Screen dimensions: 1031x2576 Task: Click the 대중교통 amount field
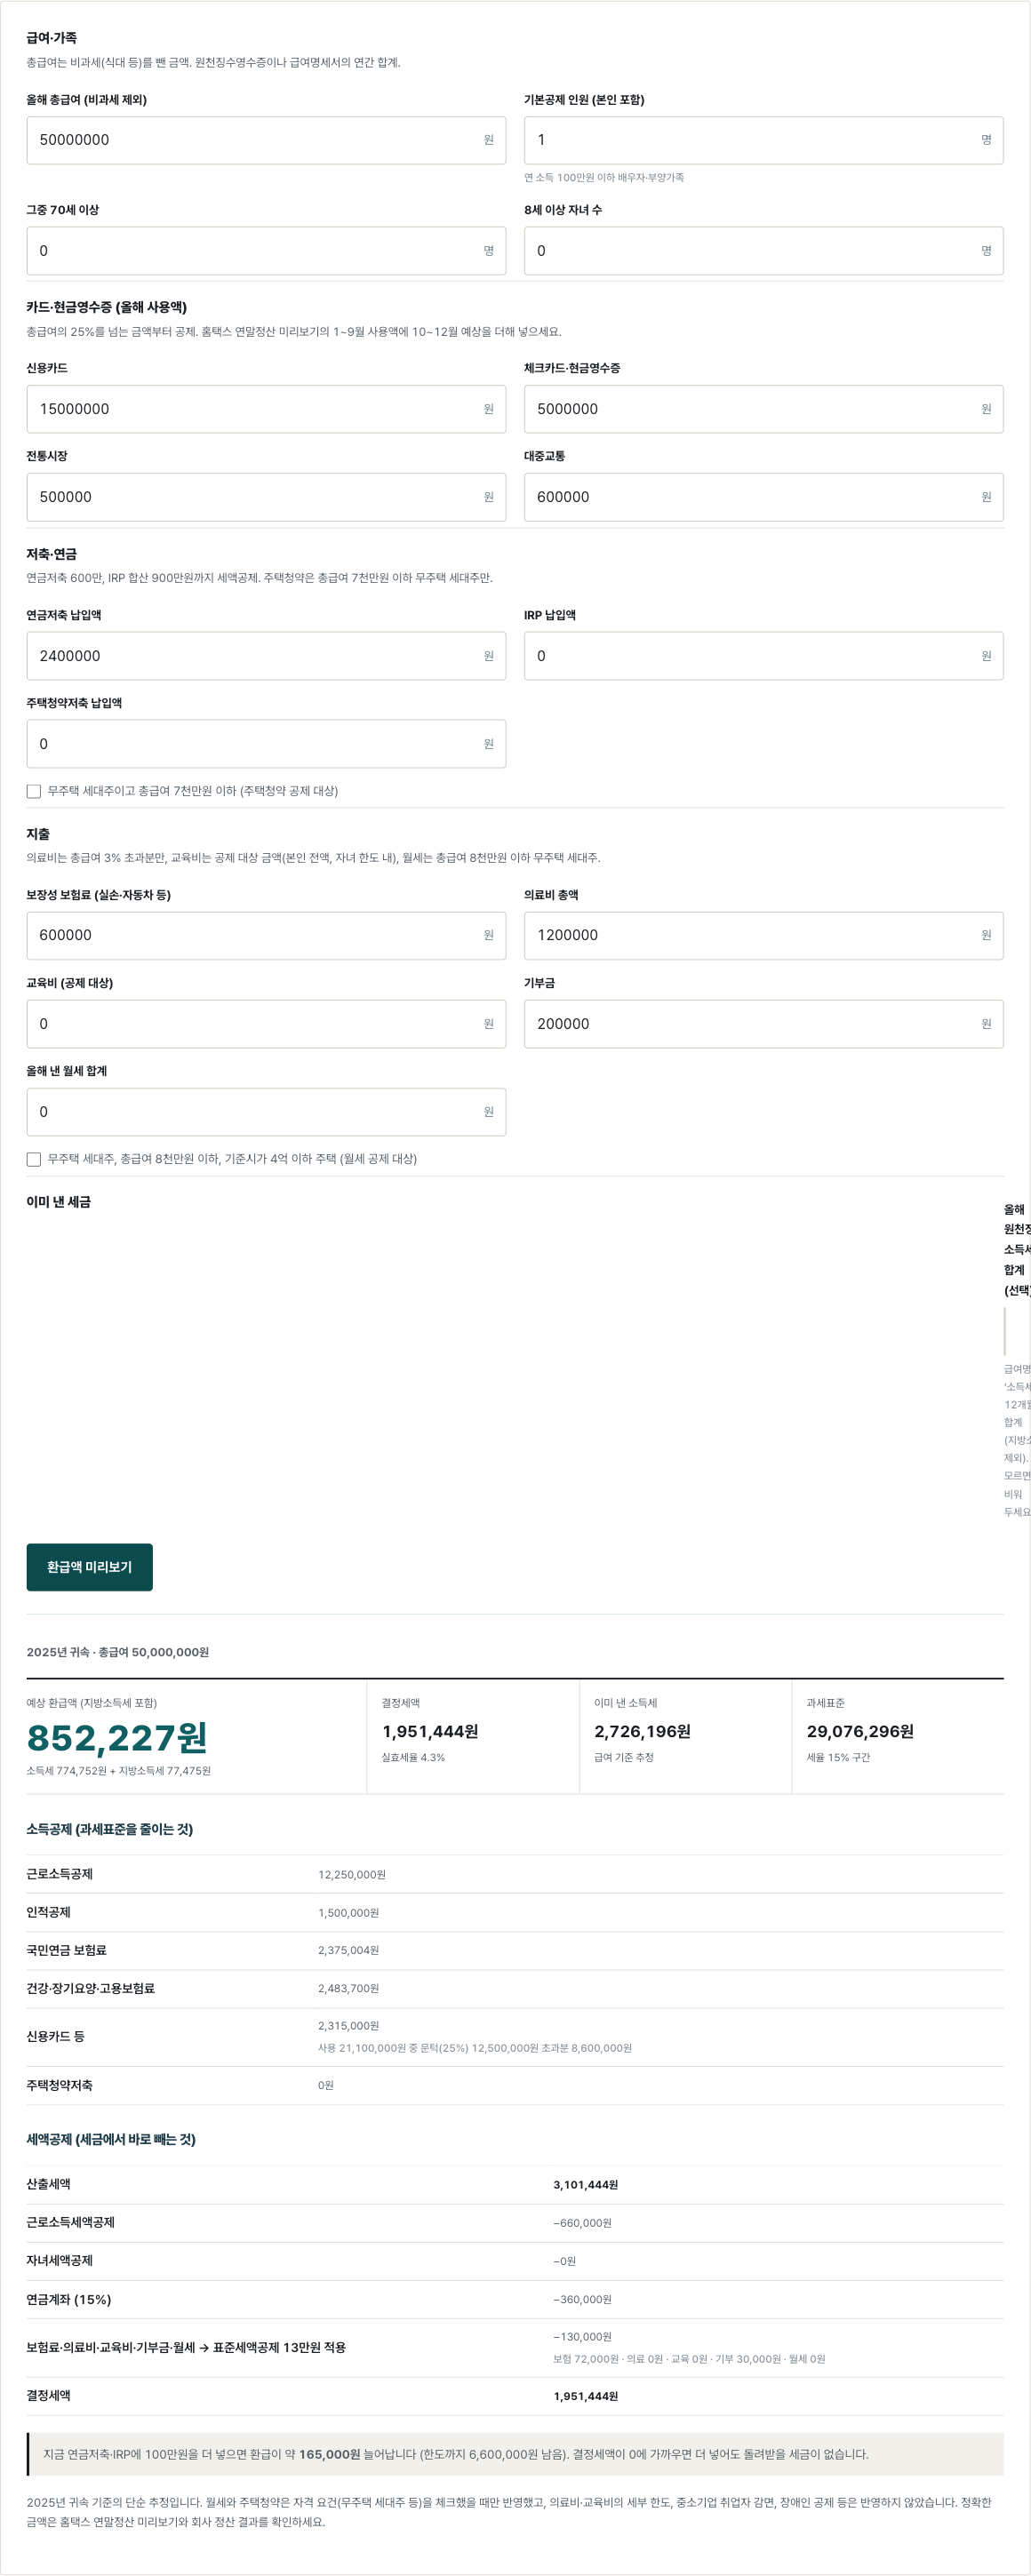click(763, 497)
